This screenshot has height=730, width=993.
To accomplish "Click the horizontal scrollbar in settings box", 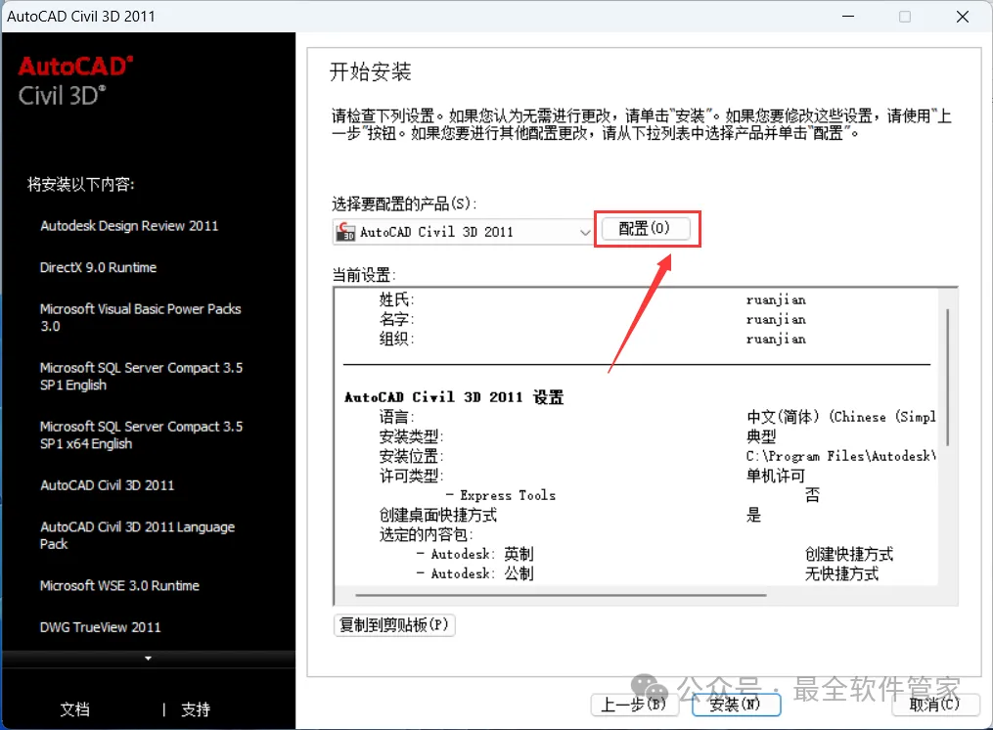I will point(562,596).
